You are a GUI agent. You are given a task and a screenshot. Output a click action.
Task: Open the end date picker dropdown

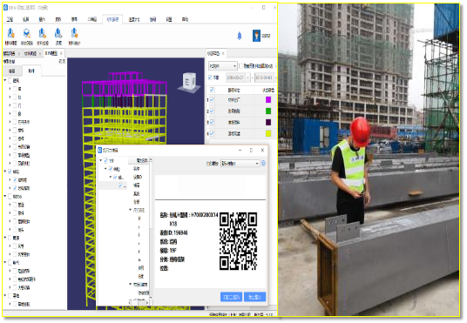click(x=275, y=77)
